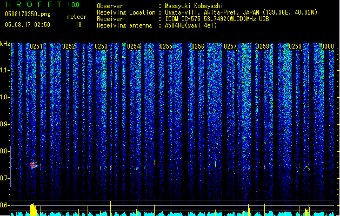The image size is (340, 216).
Task: Click the 0.9 kHz axis tick label
Action: pos(4,124)
